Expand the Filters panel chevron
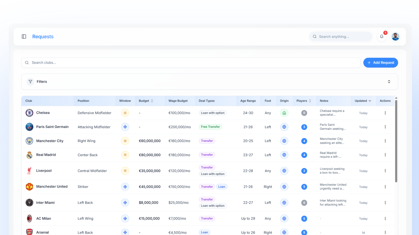419x235 pixels. point(389,82)
